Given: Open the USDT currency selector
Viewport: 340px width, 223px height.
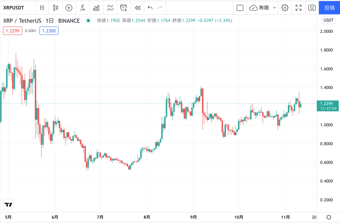Looking at the screenshot, I should (x=328, y=21).
